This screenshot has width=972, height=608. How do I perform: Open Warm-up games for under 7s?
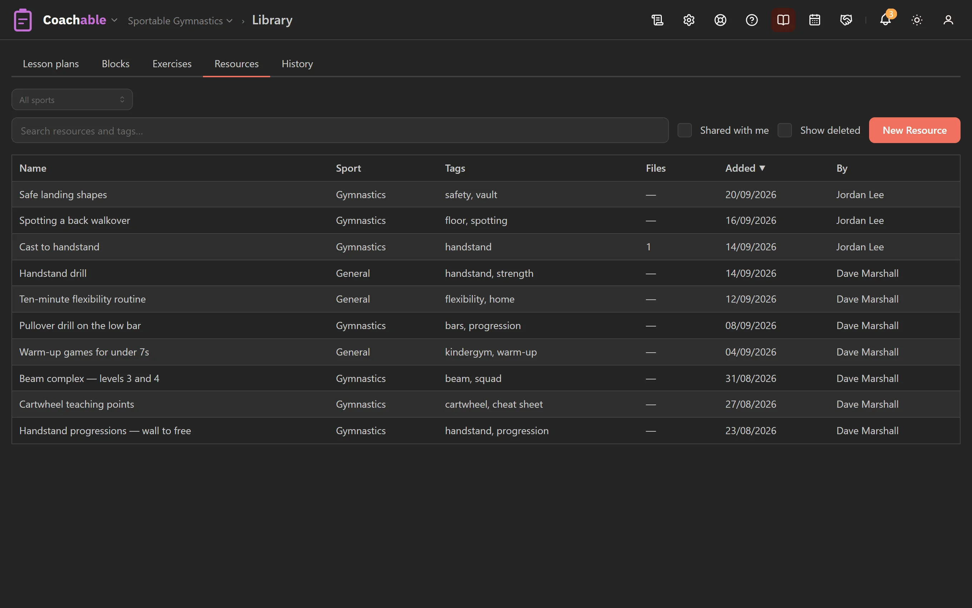pyautogui.click(x=486, y=352)
